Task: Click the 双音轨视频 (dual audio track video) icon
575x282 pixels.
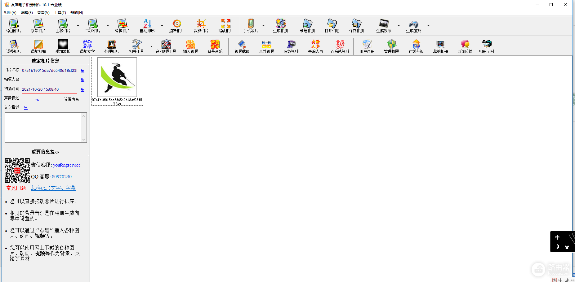Action: pos(340,46)
